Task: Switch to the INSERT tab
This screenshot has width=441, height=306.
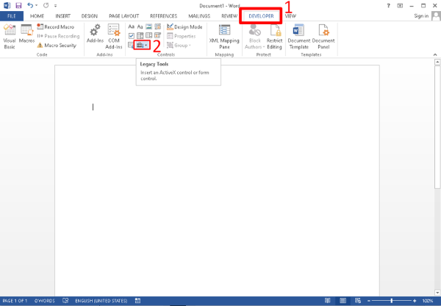Action: (63, 15)
